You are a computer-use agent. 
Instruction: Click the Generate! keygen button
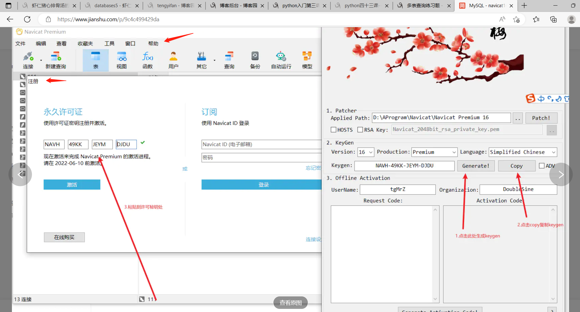(476, 166)
